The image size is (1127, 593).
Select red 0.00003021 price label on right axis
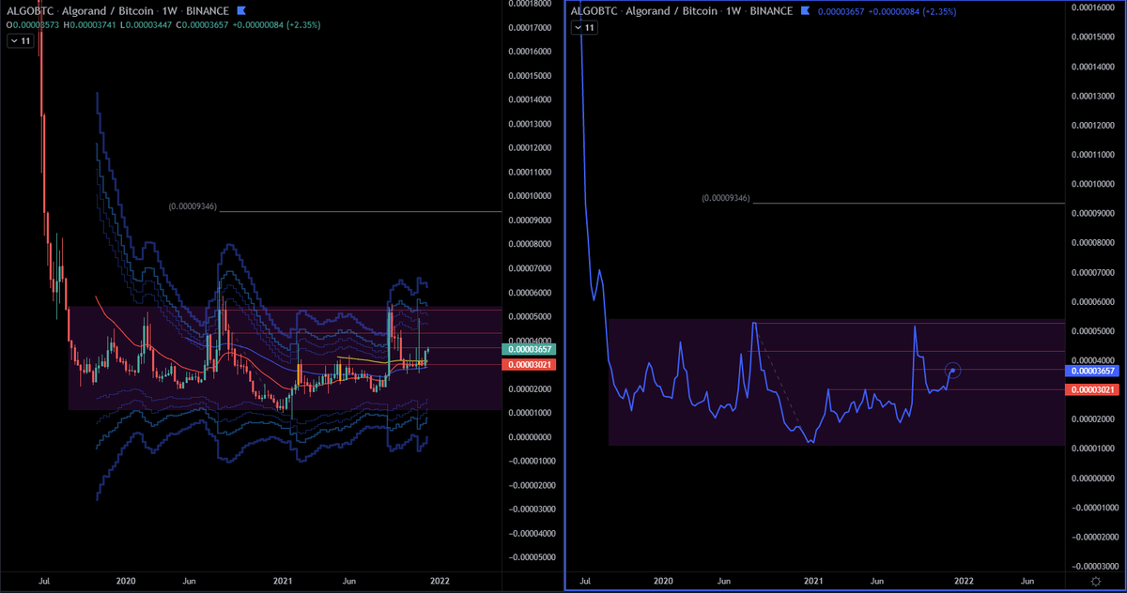click(x=1093, y=389)
